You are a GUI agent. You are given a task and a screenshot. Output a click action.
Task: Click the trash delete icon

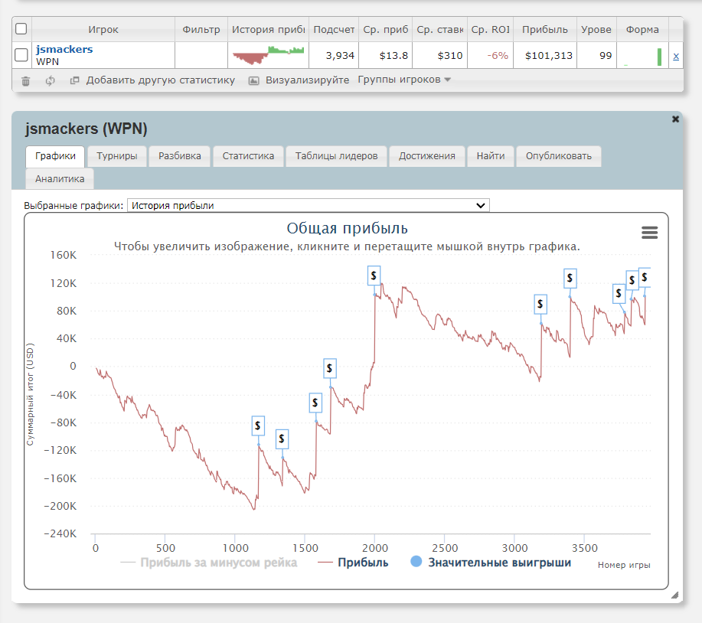(x=26, y=80)
